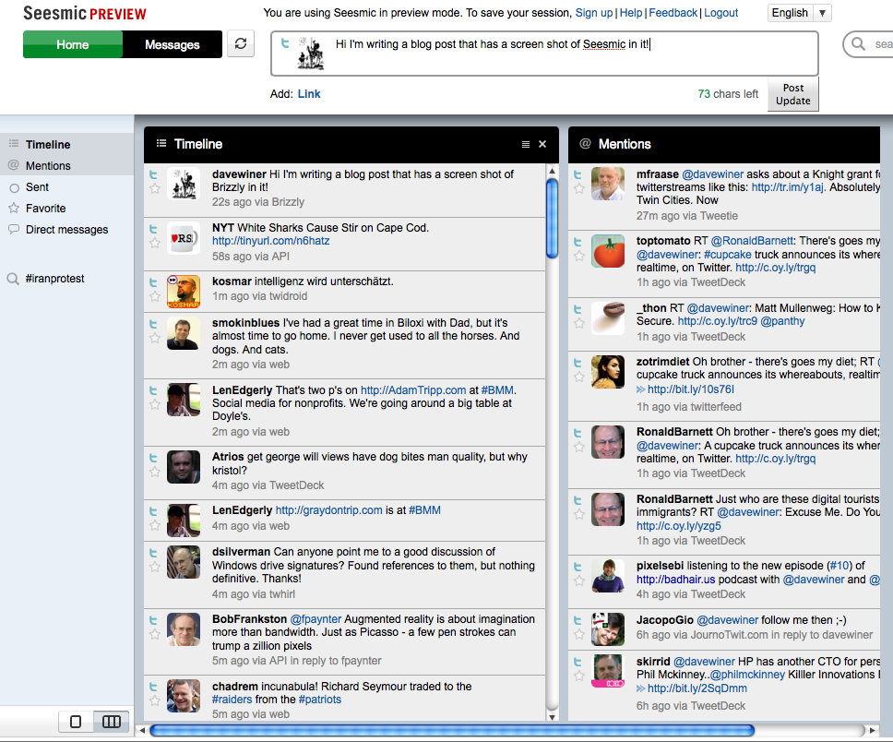Expand the zotrimdiet bit.ly link preview arrow
The width and height of the screenshot is (893, 742).
click(641, 390)
